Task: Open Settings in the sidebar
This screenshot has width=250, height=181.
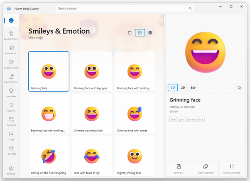Action: tap(11, 170)
